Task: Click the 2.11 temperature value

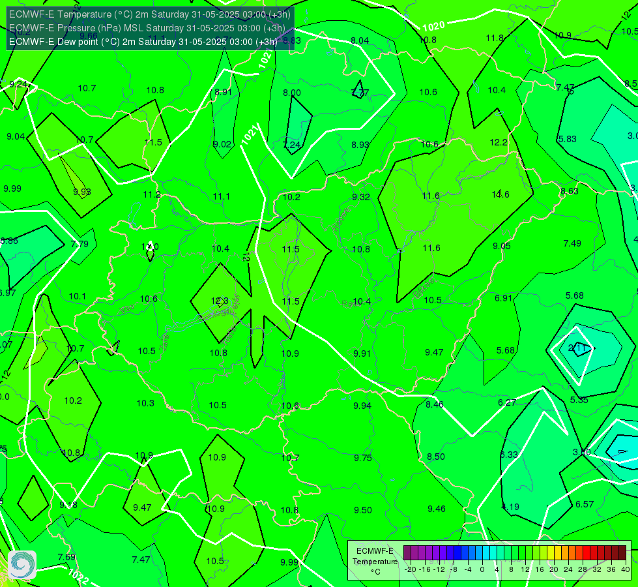Action: click(577, 348)
